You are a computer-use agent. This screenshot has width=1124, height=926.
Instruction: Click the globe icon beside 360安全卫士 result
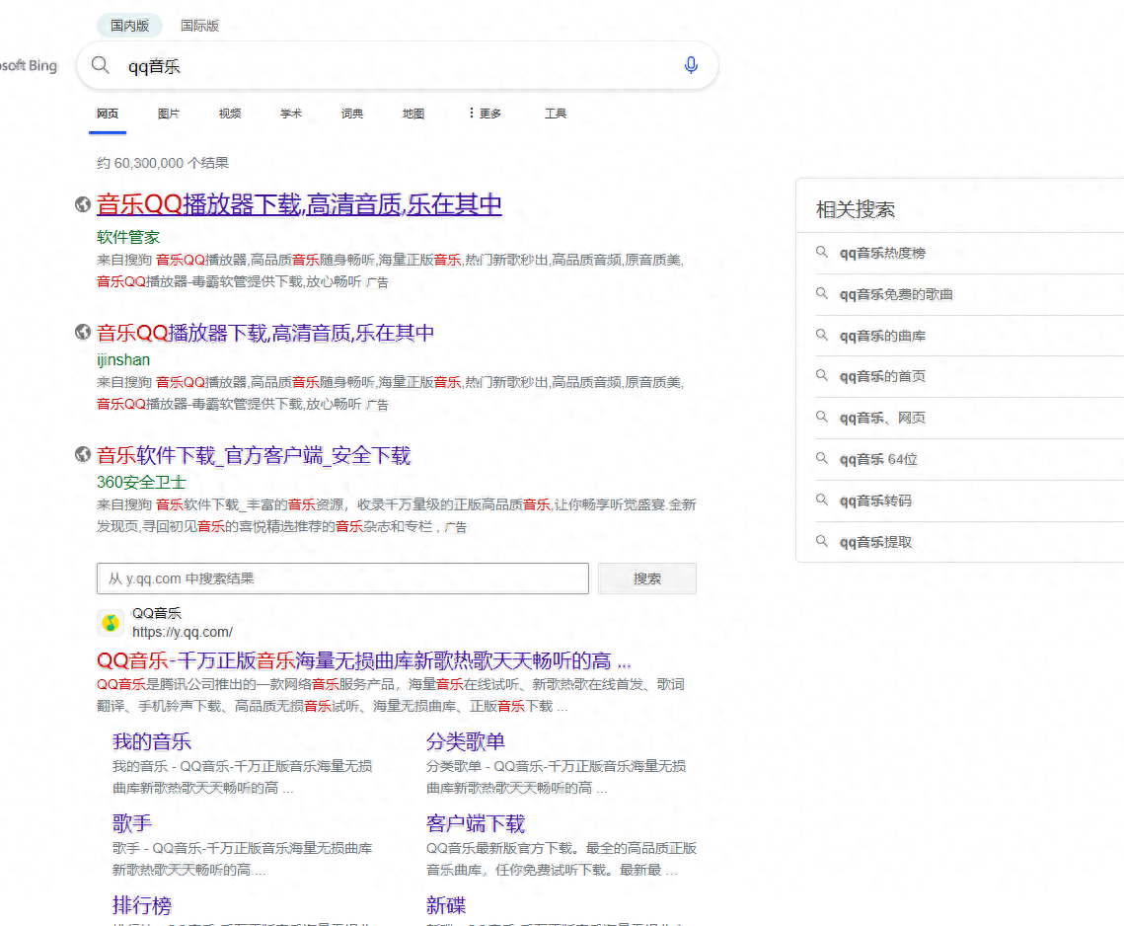83,454
